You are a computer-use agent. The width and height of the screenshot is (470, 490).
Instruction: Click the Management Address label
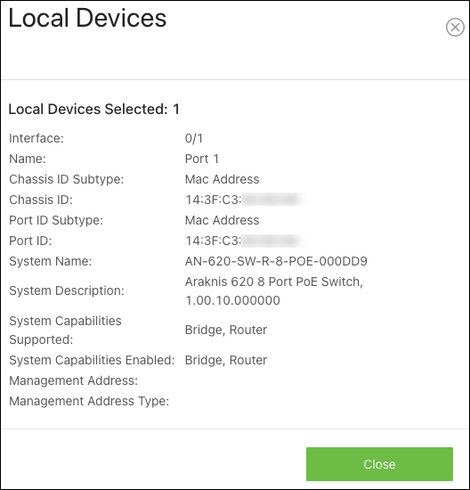pos(73,380)
